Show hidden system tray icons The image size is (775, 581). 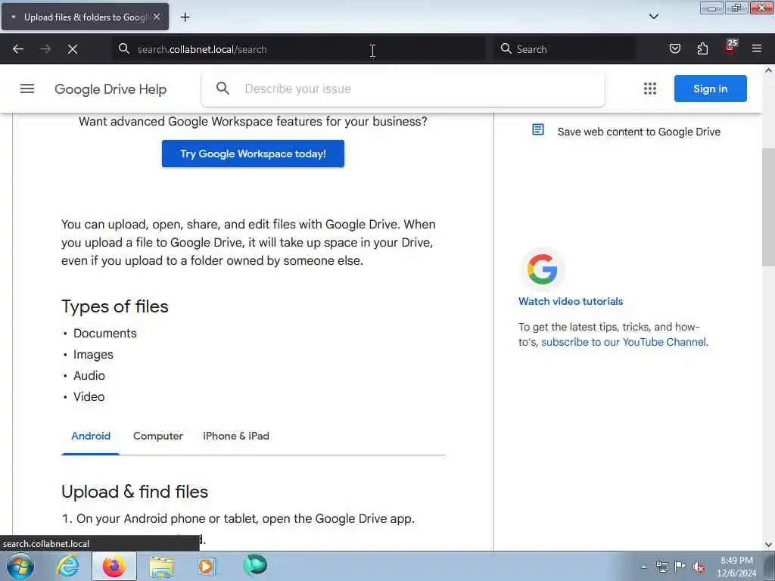pyautogui.click(x=643, y=567)
